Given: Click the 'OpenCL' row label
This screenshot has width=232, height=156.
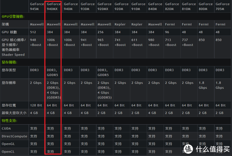Looking at the screenshot, I should 8,152.
